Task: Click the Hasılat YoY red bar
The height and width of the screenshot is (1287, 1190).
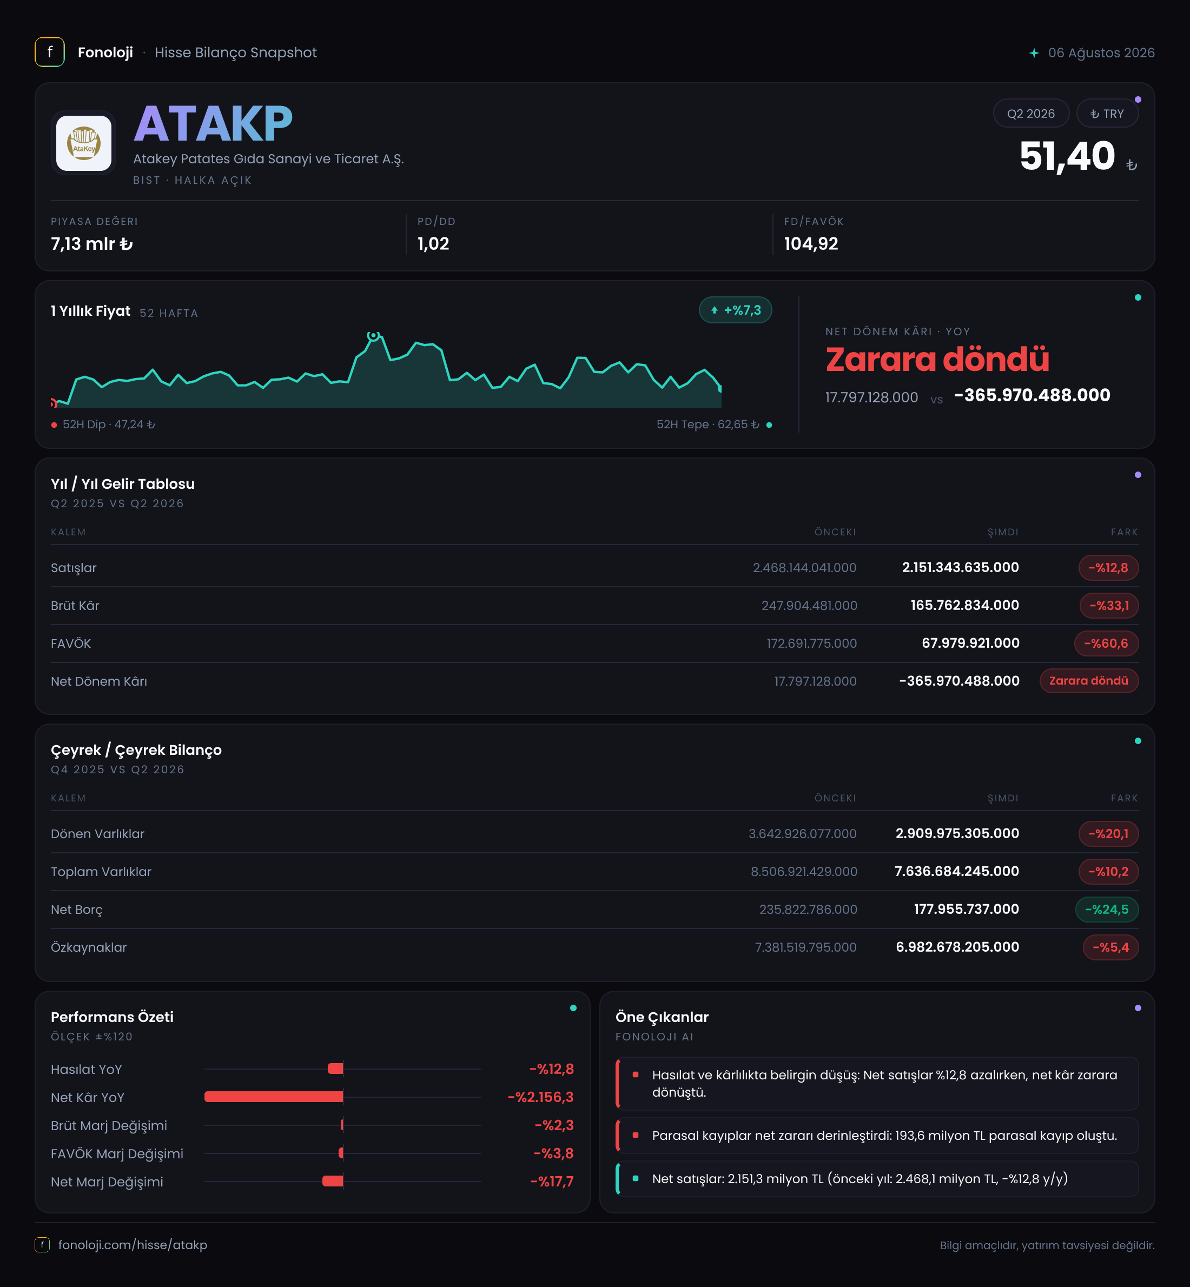Action: [335, 1069]
